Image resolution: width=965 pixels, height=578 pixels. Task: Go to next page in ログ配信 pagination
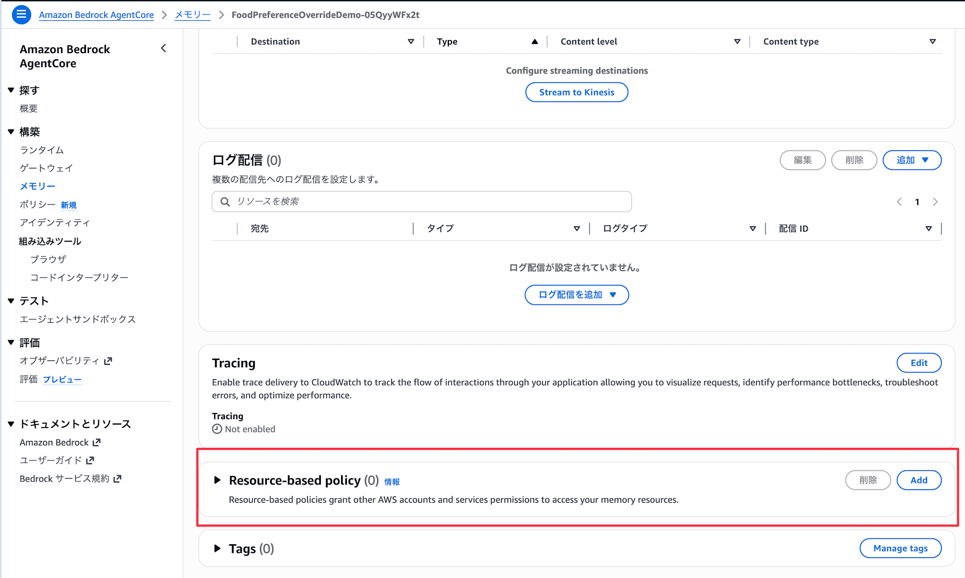click(935, 202)
